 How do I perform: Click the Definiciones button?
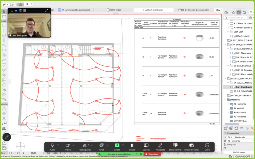[x=239, y=152]
